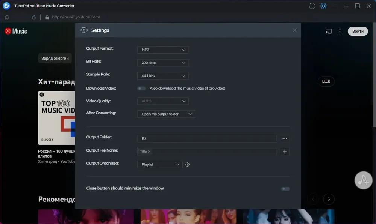Click the settings gear in title bar
Image resolution: width=376 pixels, height=224 pixels.
(x=323, y=6)
